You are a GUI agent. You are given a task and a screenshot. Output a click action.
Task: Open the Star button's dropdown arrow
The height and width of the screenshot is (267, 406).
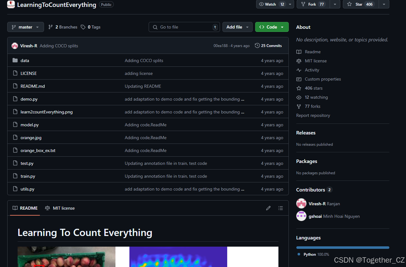tap(384, 4)
